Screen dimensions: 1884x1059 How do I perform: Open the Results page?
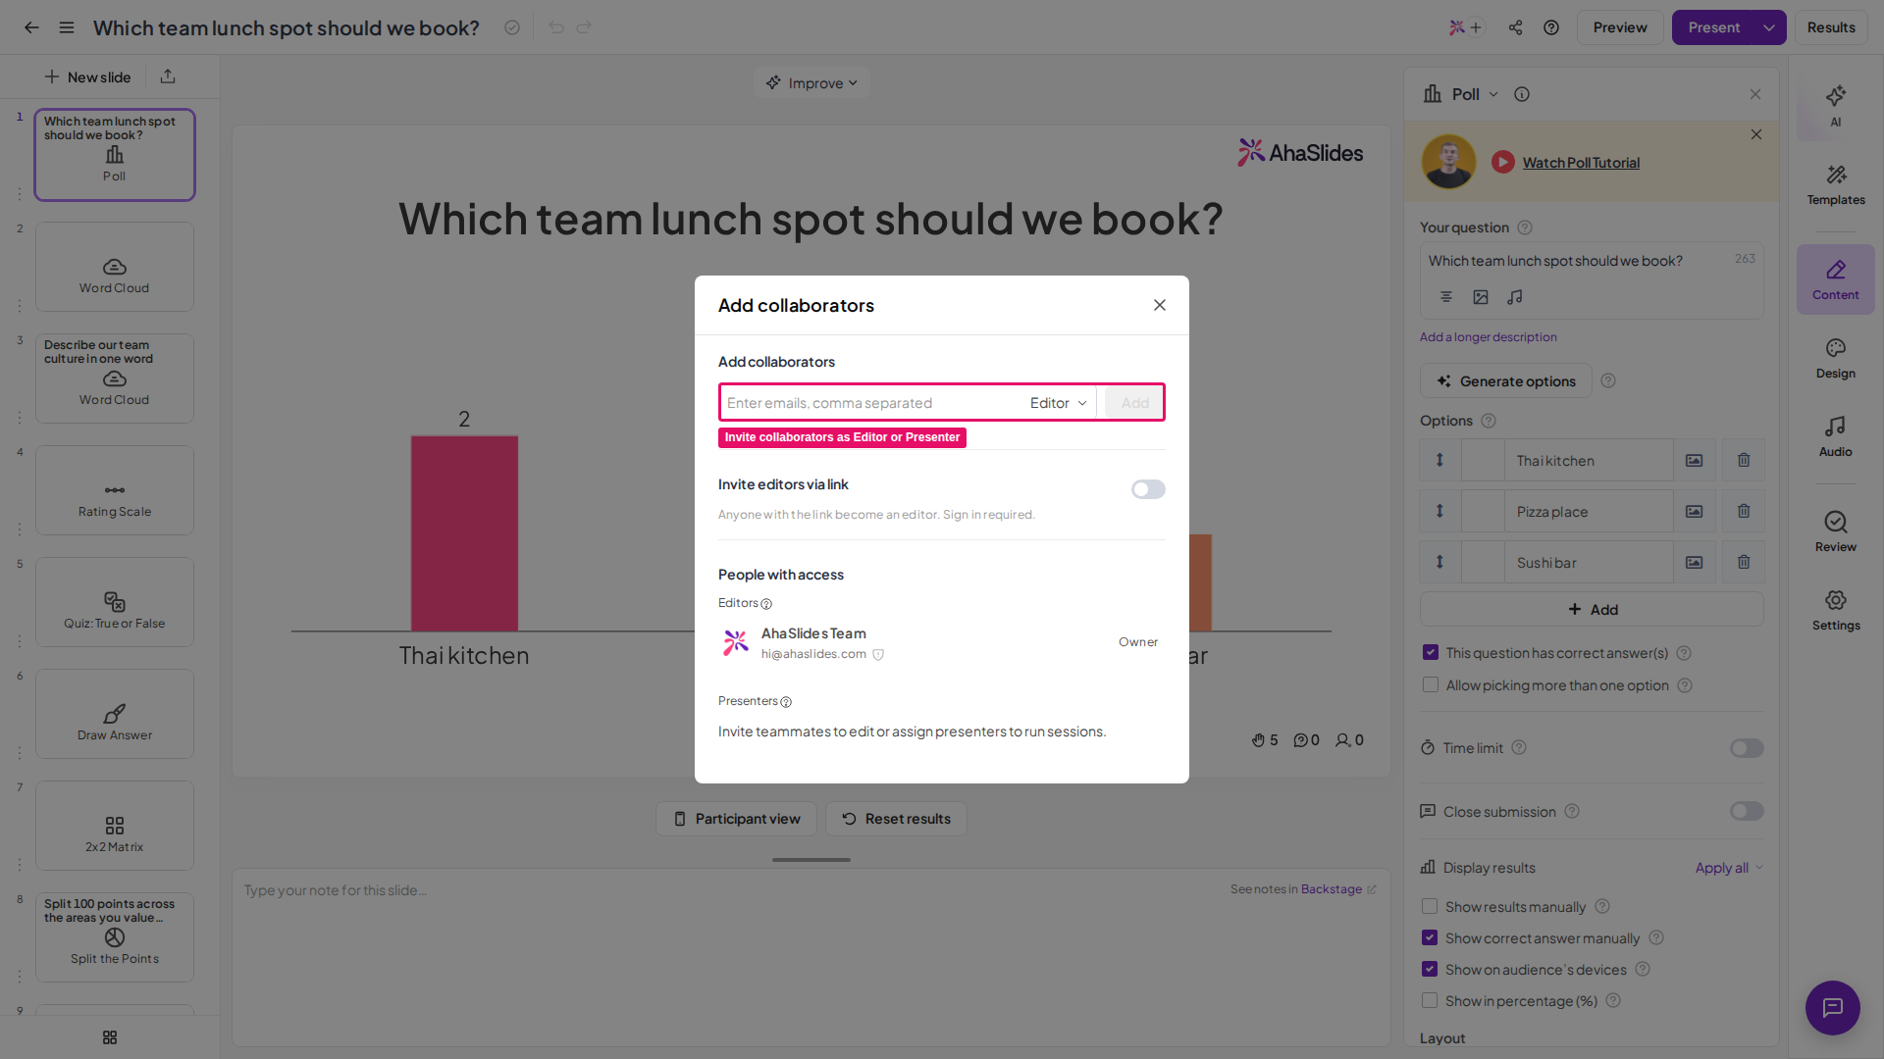1831,27
